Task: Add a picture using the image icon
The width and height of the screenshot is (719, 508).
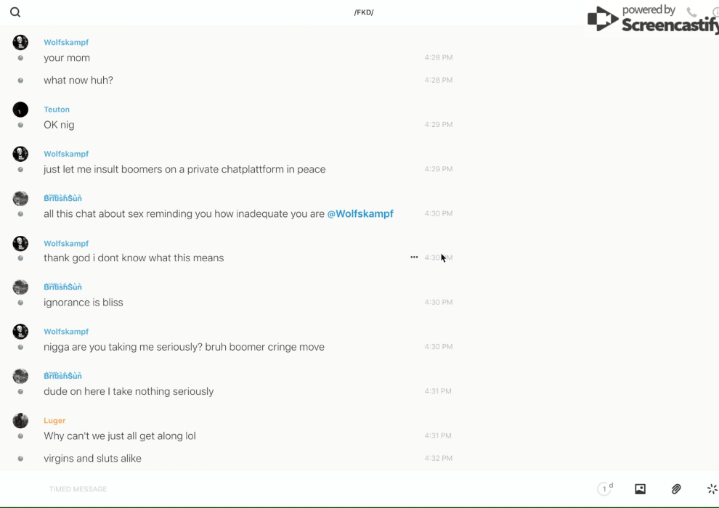Action: (x=640, y=489)
